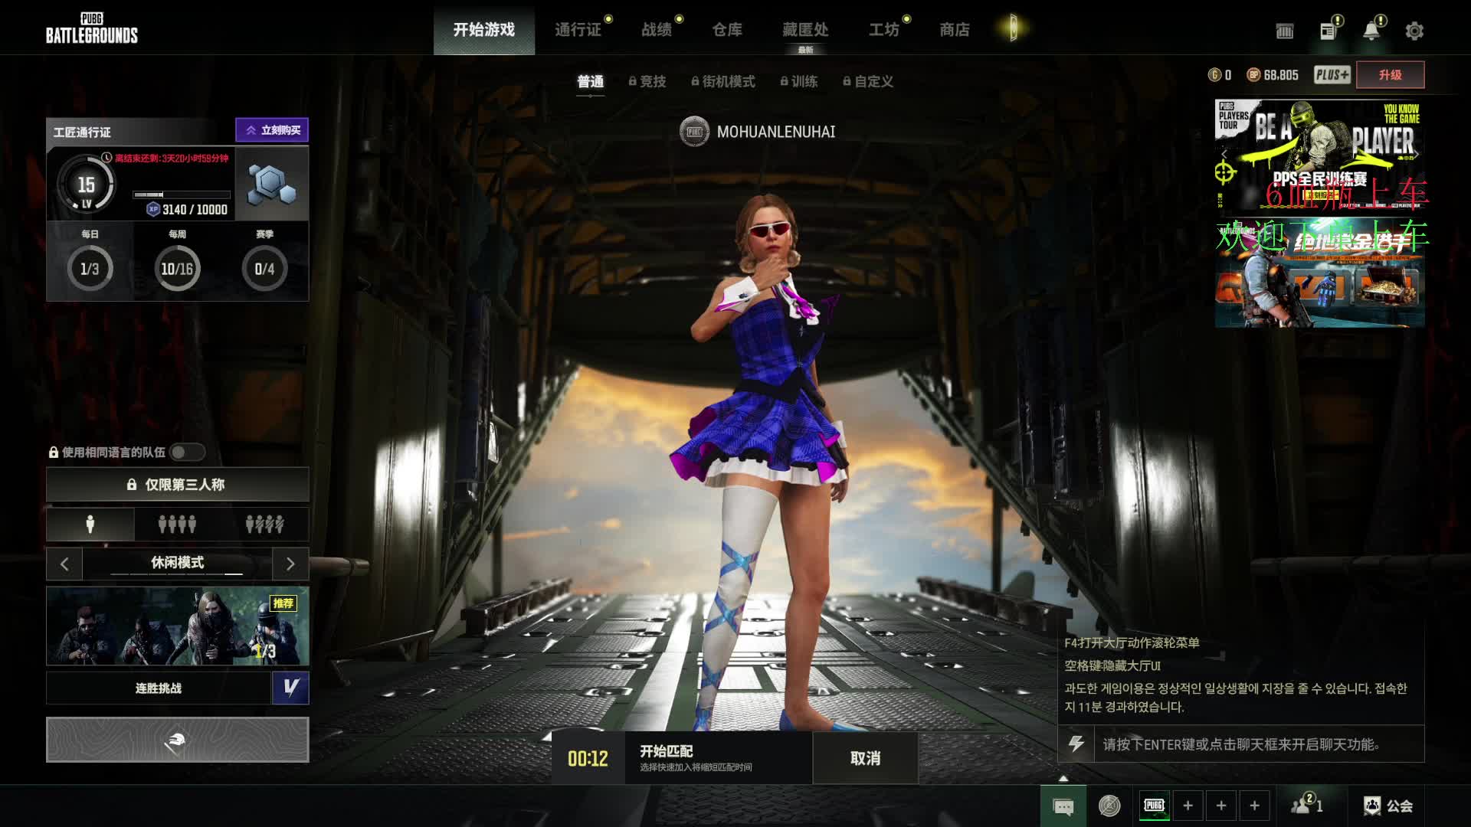Expand chat panel with up triangle
This screenshot has height=827, width=1471.
coord(1063,778)
